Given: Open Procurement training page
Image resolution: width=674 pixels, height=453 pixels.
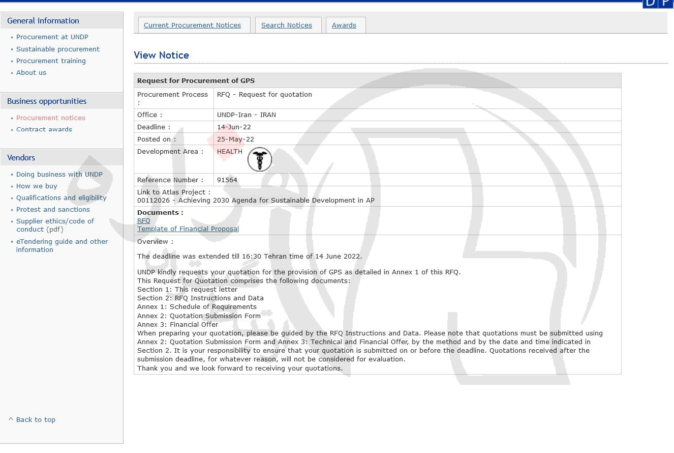Looking at the screenshot, I should click(51, 61).
